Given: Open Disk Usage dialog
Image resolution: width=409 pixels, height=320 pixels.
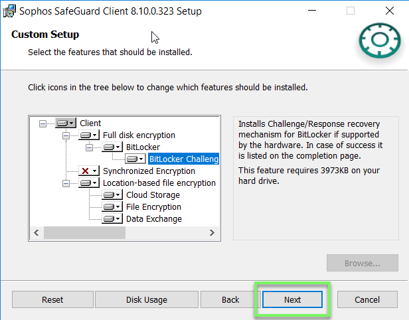Looking at the screenshot, I should pos(147,299).
